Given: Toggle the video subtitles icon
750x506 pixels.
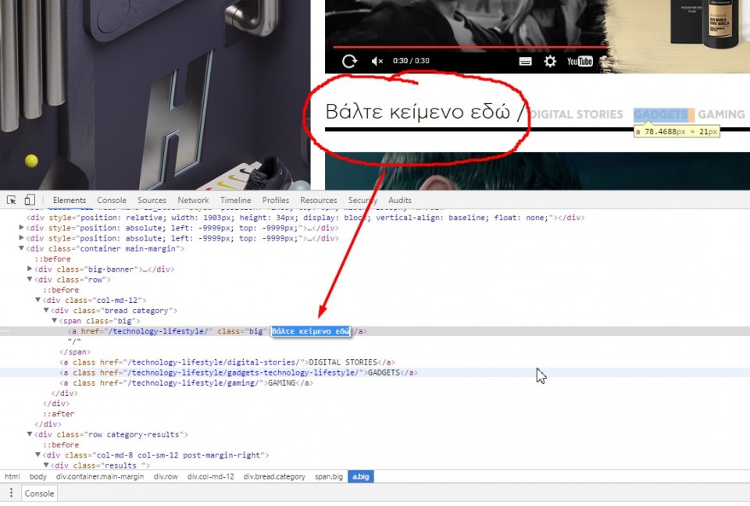Looking at the screenshot, I should tap(526, 61).
